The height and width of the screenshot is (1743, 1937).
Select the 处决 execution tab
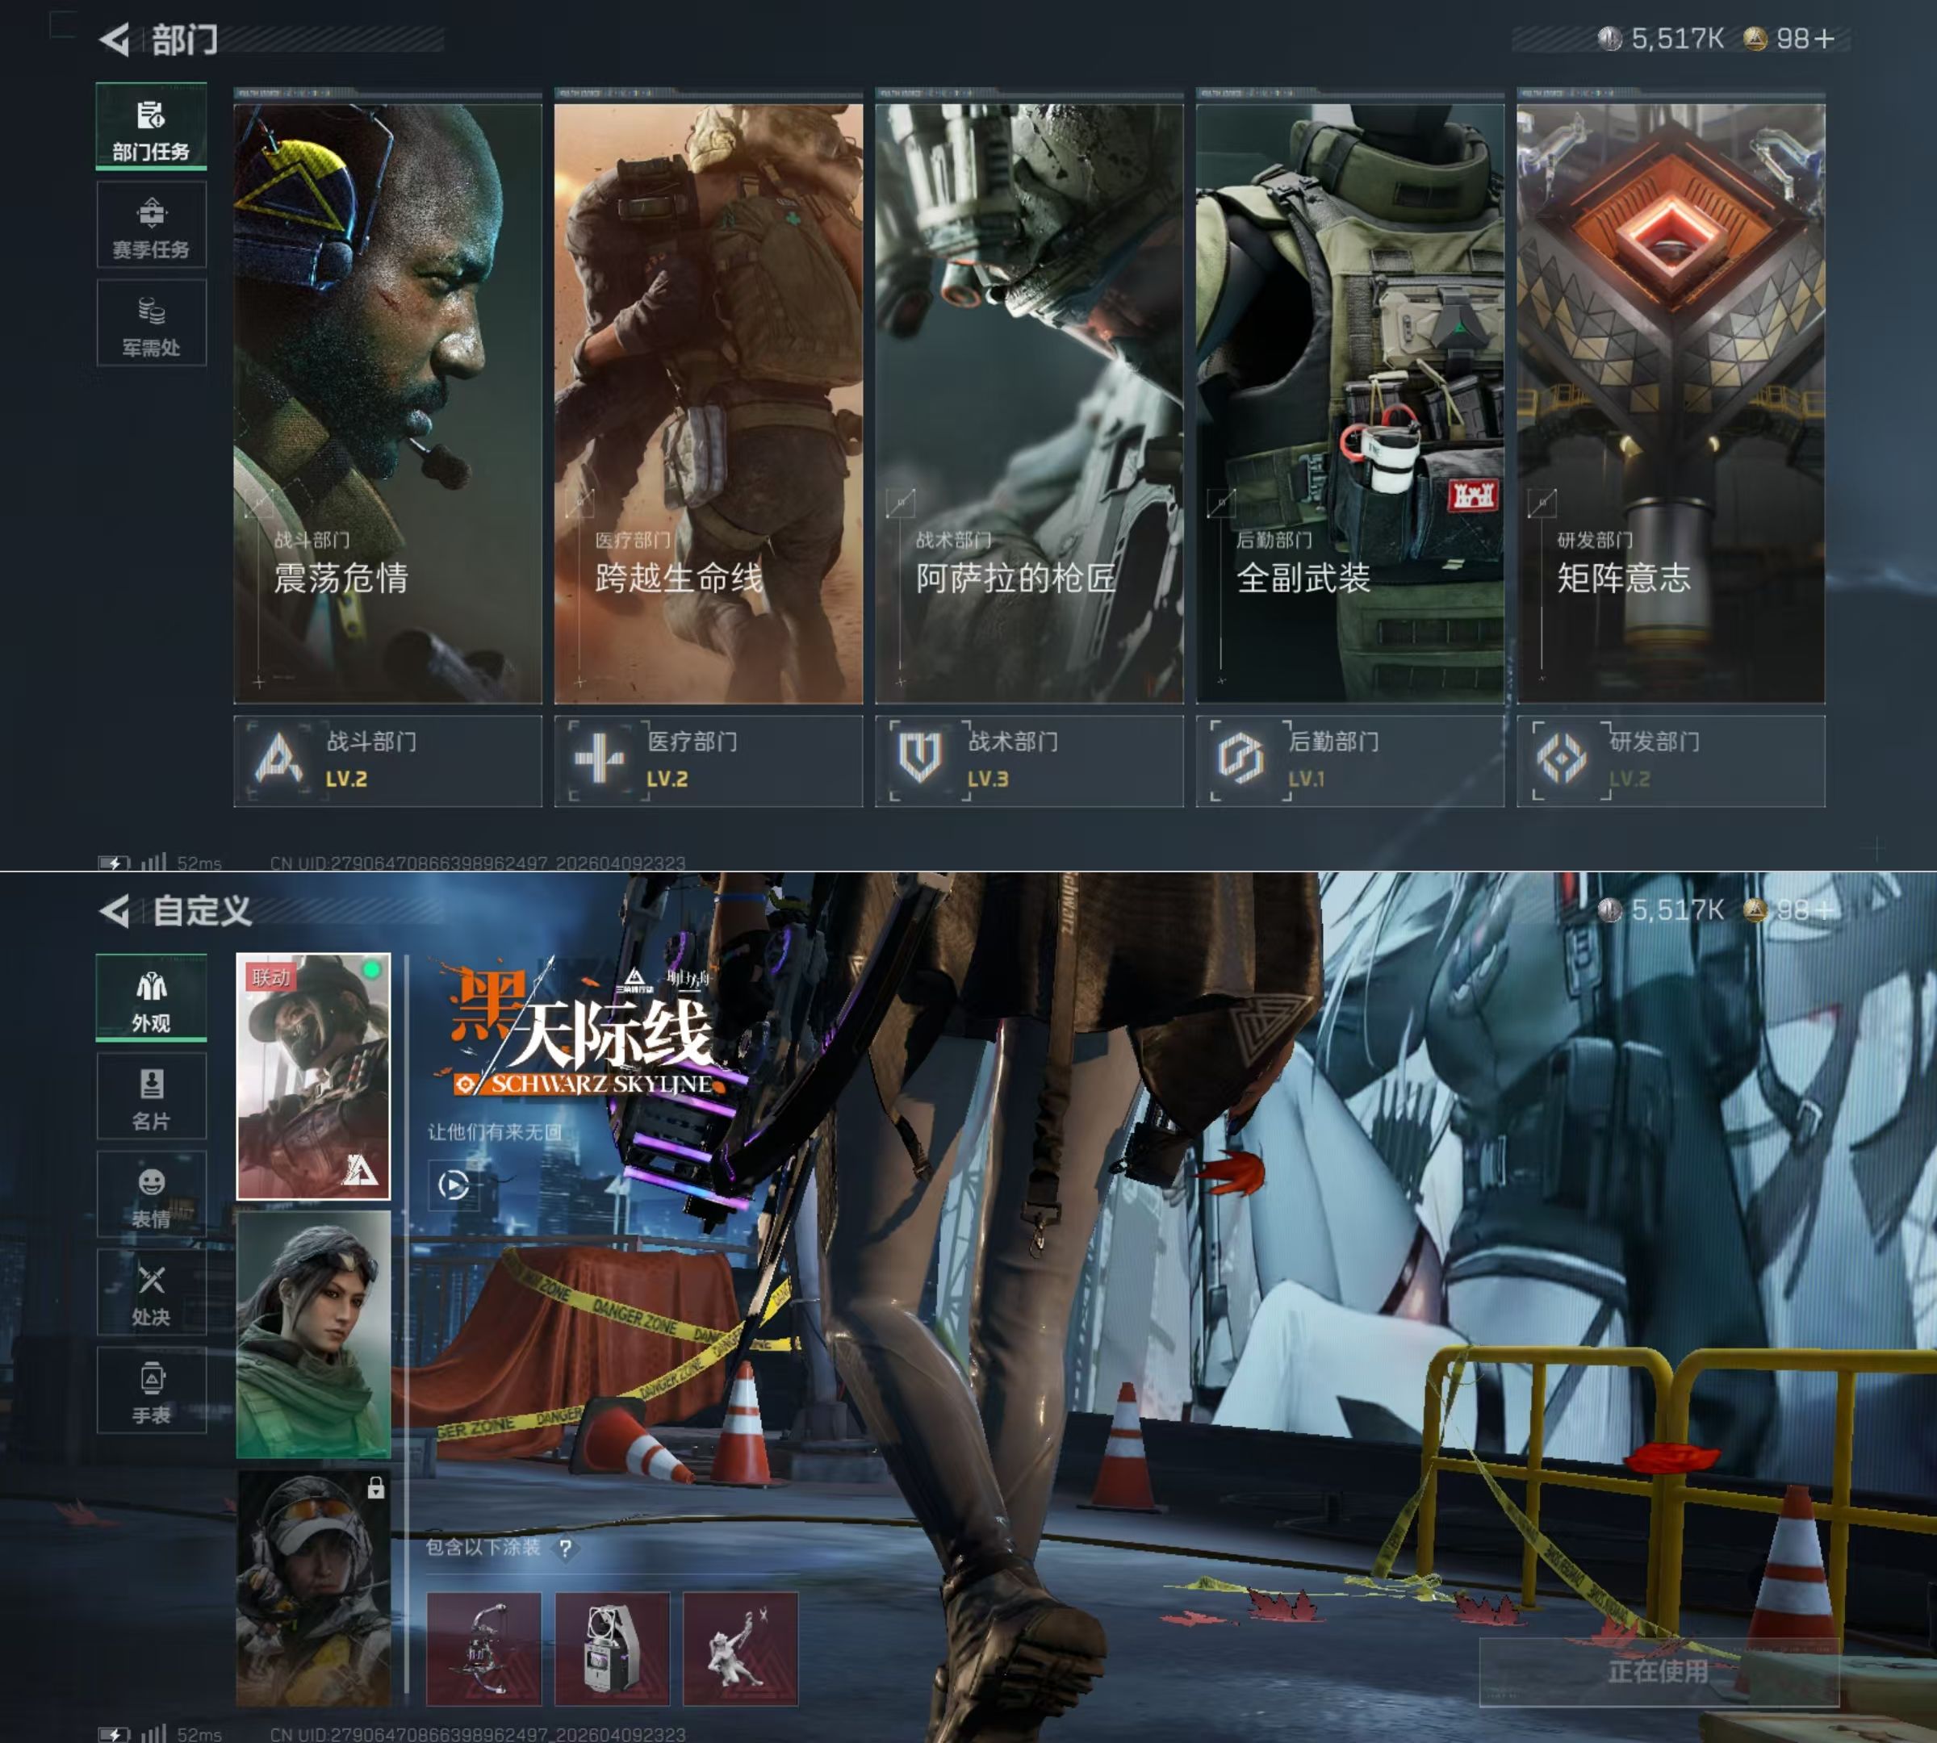click(152, 1293)
